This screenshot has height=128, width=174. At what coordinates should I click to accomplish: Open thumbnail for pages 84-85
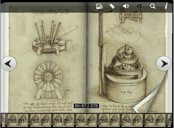click(64, 121)
